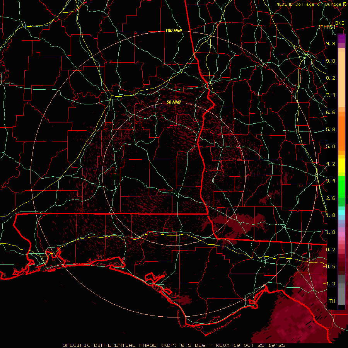
Task: Click the -0.5 value on the color scale
Action: [x=329, y=266]
